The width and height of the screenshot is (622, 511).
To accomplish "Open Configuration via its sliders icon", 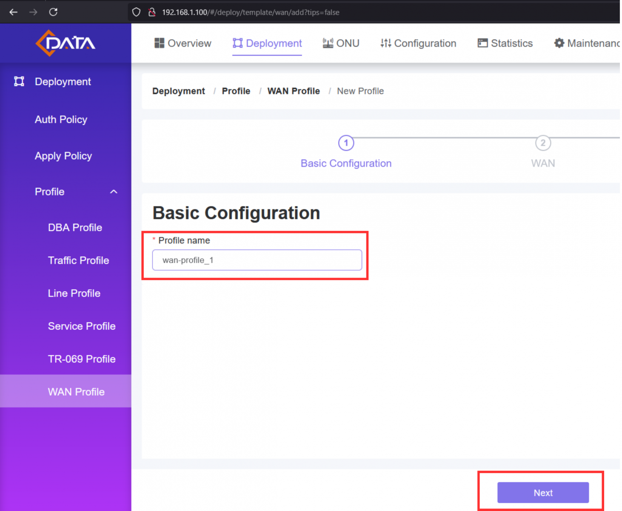I will [x=385, y=43].
